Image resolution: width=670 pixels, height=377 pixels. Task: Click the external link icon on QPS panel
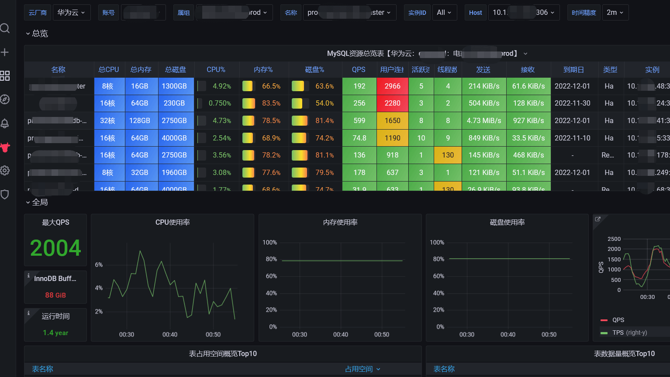click(x=598, y=219)
